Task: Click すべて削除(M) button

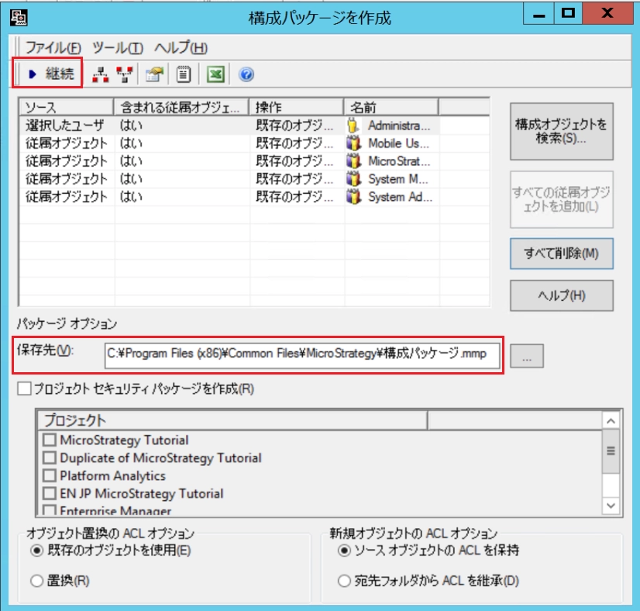Action: tap(561, 254)
